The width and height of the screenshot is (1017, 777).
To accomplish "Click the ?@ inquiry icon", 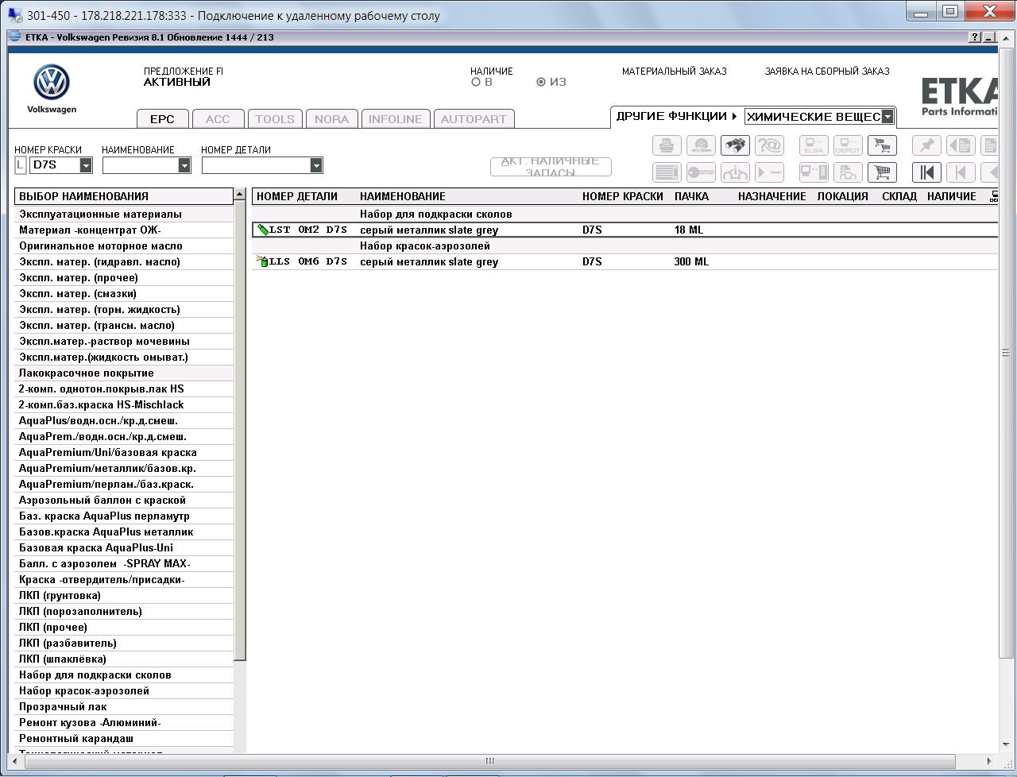I will pyautogui.click(x=769, y=145).
